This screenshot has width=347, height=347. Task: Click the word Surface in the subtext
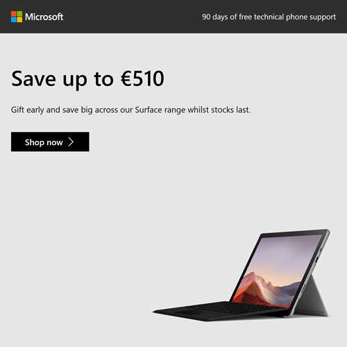pos(149,110)
